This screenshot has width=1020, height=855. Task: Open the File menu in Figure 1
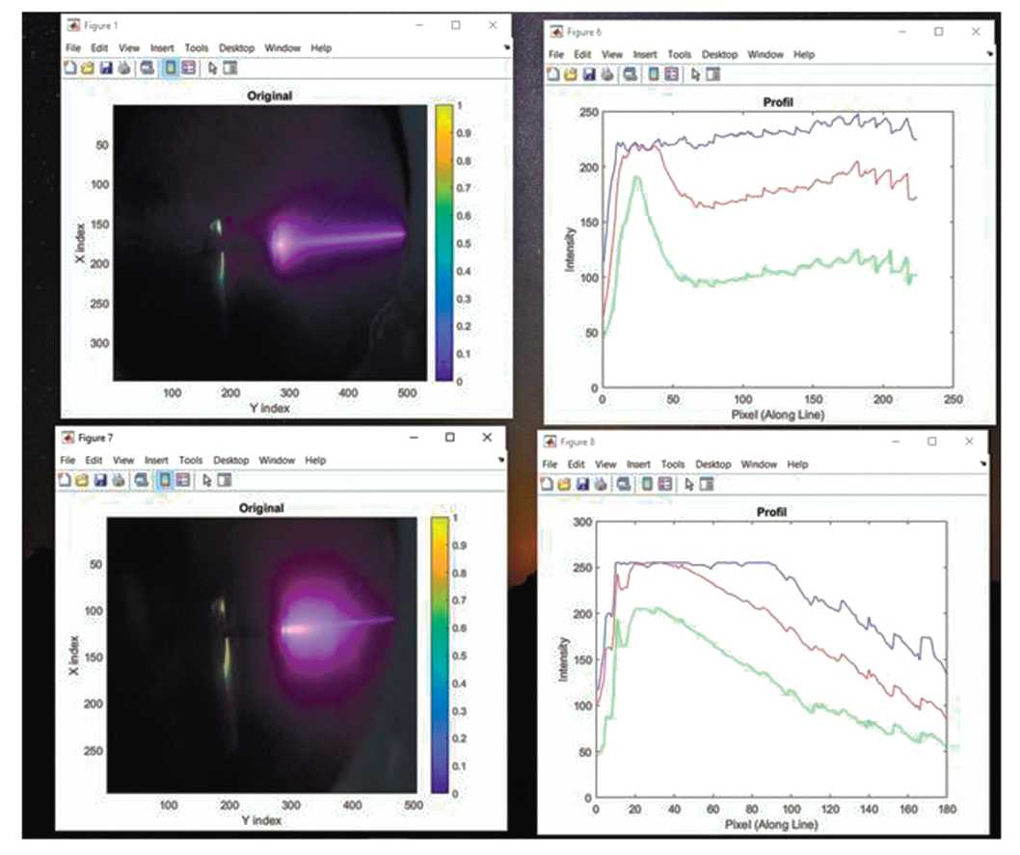[73, 48]
